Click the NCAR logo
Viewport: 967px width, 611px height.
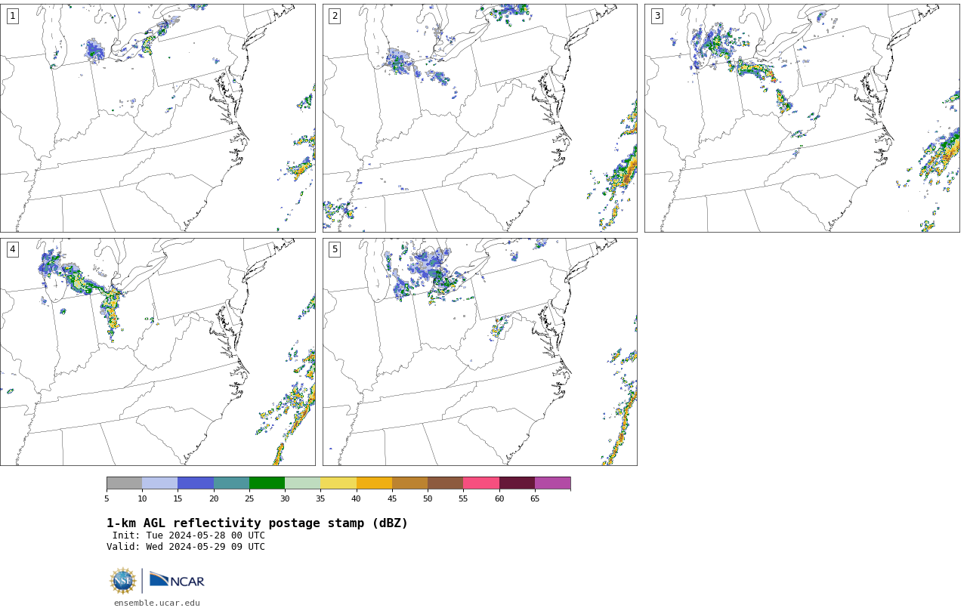[177, 580]
